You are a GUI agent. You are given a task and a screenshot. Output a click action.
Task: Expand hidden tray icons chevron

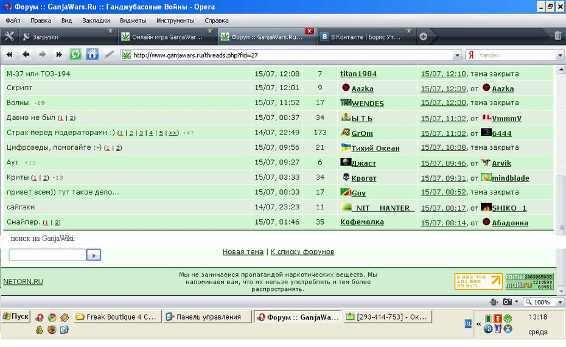pos(478,324)
